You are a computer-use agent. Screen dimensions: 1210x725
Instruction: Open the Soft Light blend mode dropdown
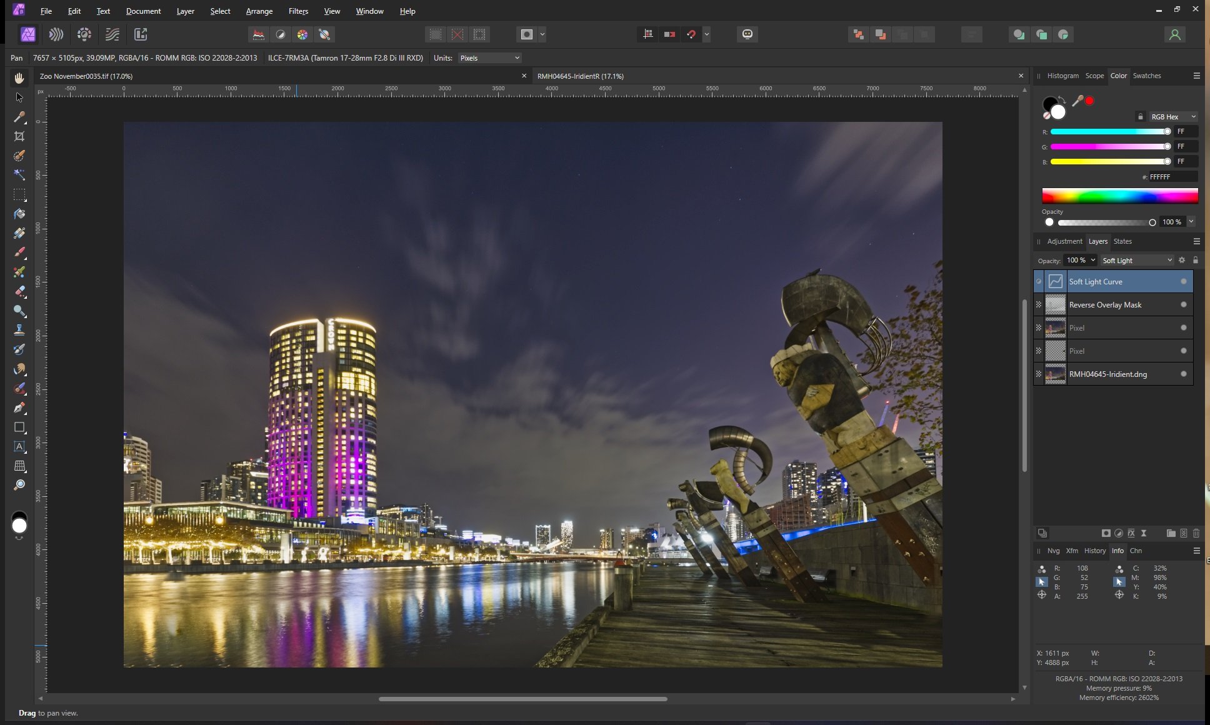(x=1136, y=260)
